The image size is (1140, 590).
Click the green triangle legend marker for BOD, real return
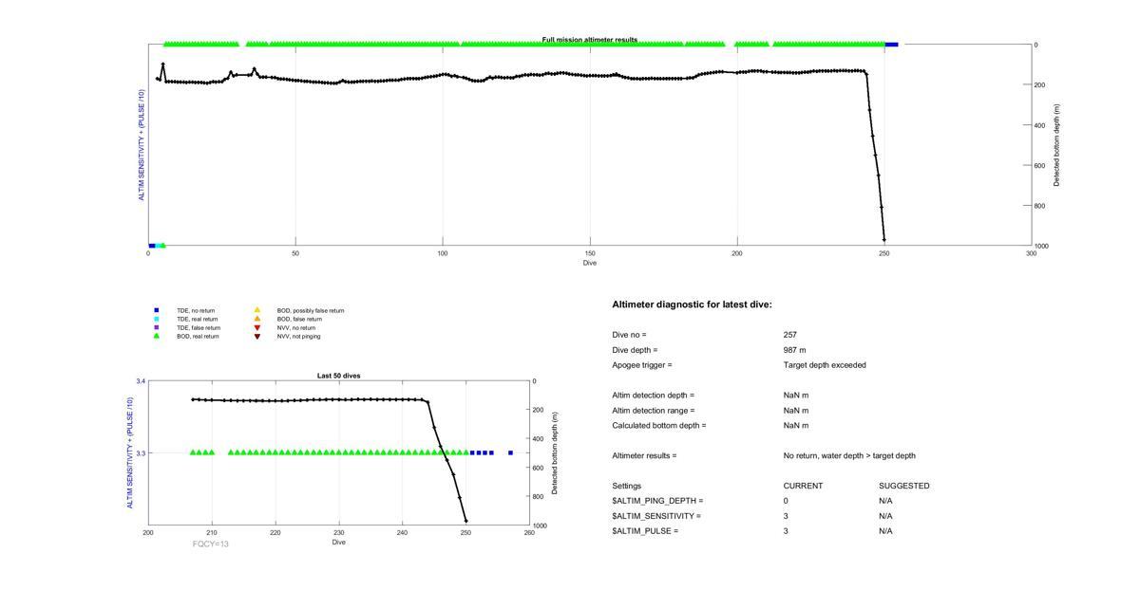157,336
